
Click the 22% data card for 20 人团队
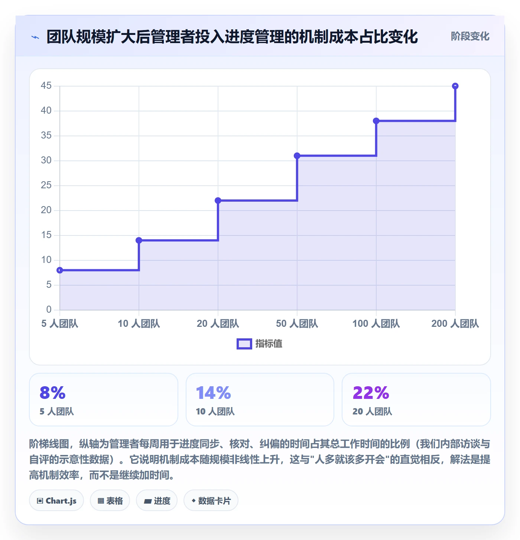(x=416, y=400)
